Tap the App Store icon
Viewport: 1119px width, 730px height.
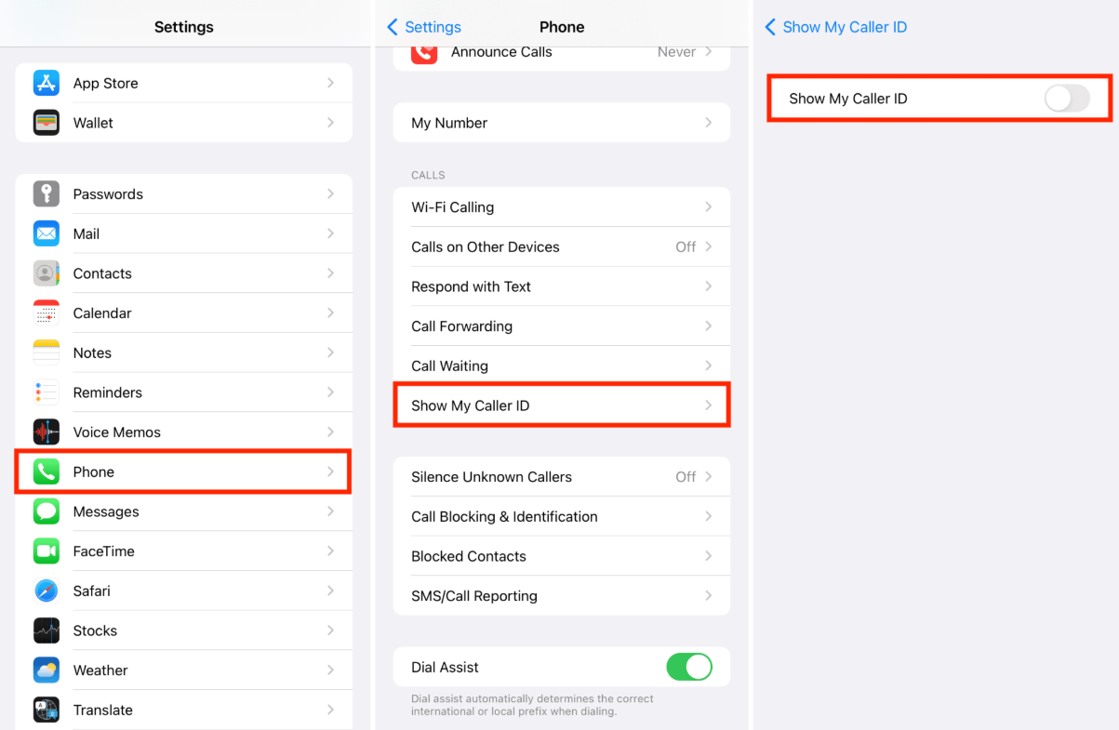pyautogui.click(x=47, y=83)
